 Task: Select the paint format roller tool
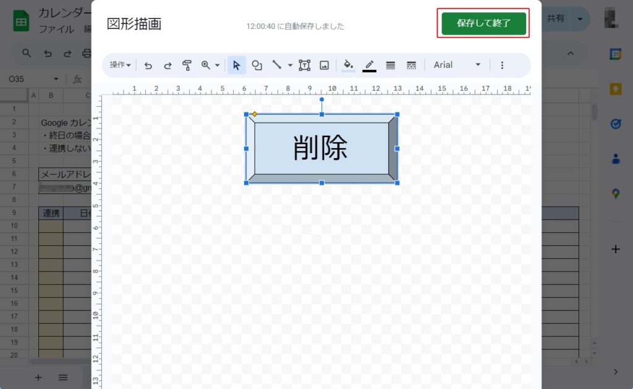(x=187, y=65)
